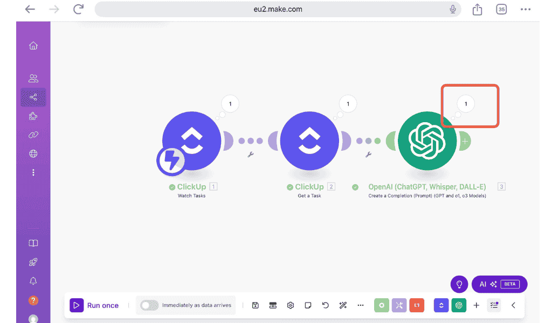
Task: Click the wrench between Watch Tasks and Get a Task
Action: [x=251, y=155]
